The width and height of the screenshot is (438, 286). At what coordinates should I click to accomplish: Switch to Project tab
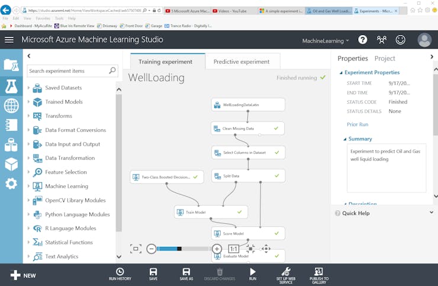pos(385,59)
